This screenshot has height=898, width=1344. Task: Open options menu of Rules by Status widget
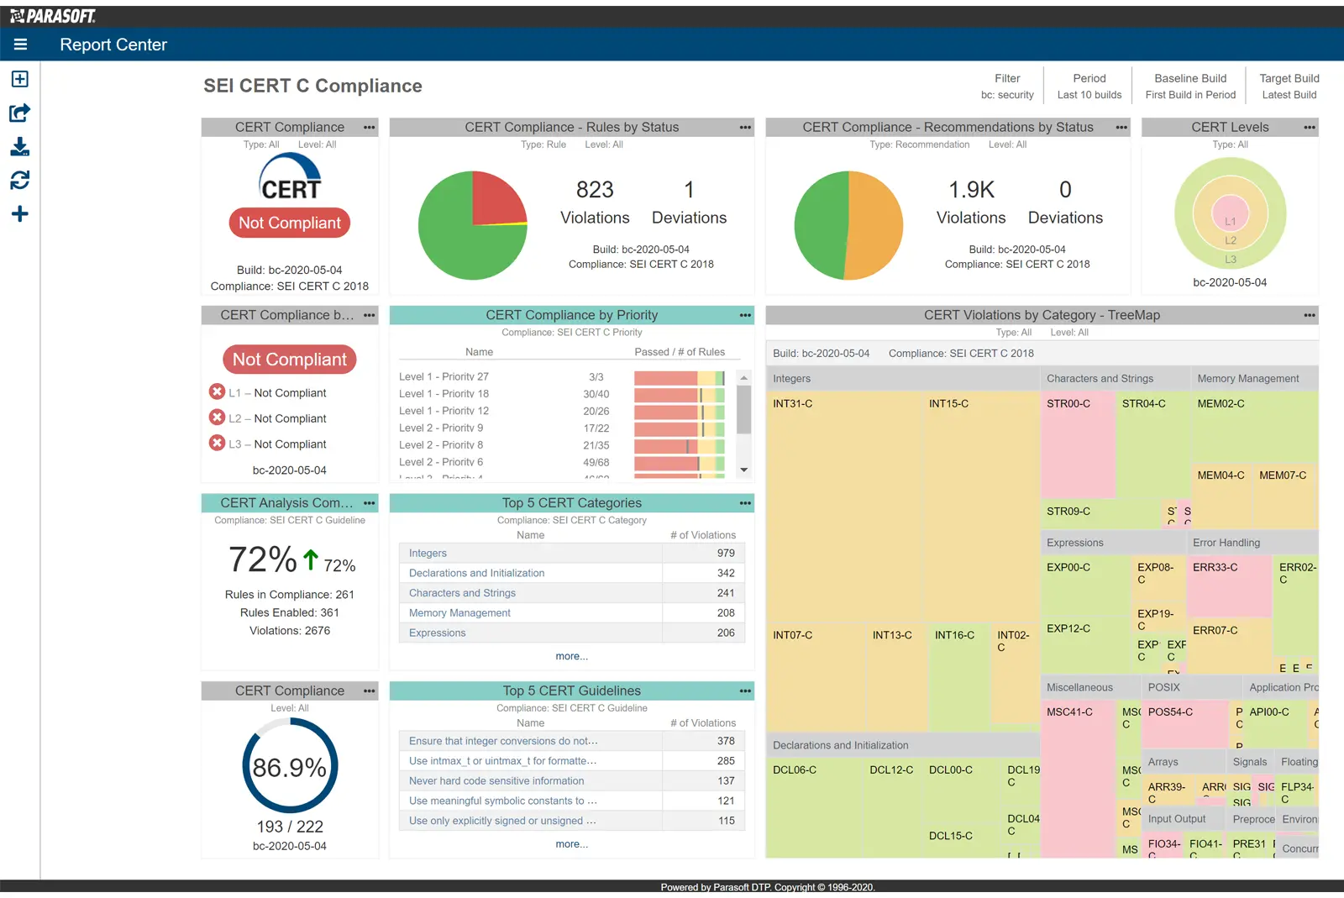click(x=745, y=127)
